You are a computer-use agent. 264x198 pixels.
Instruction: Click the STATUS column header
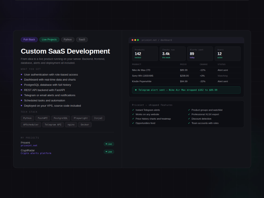221,64
